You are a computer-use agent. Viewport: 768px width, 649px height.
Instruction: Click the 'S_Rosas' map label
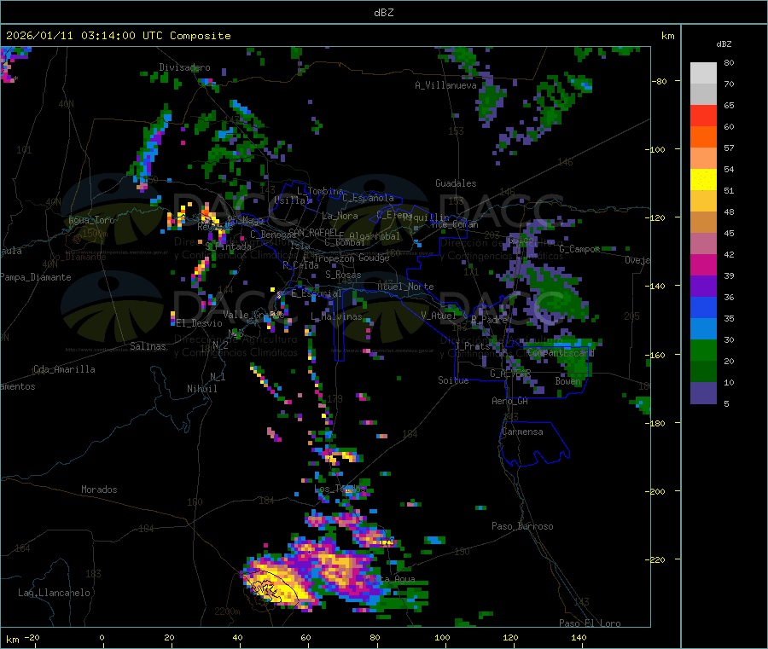tap(343, 275)
